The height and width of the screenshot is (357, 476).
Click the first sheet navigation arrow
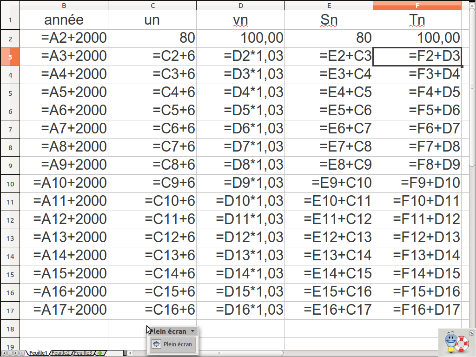click(4, 353)
